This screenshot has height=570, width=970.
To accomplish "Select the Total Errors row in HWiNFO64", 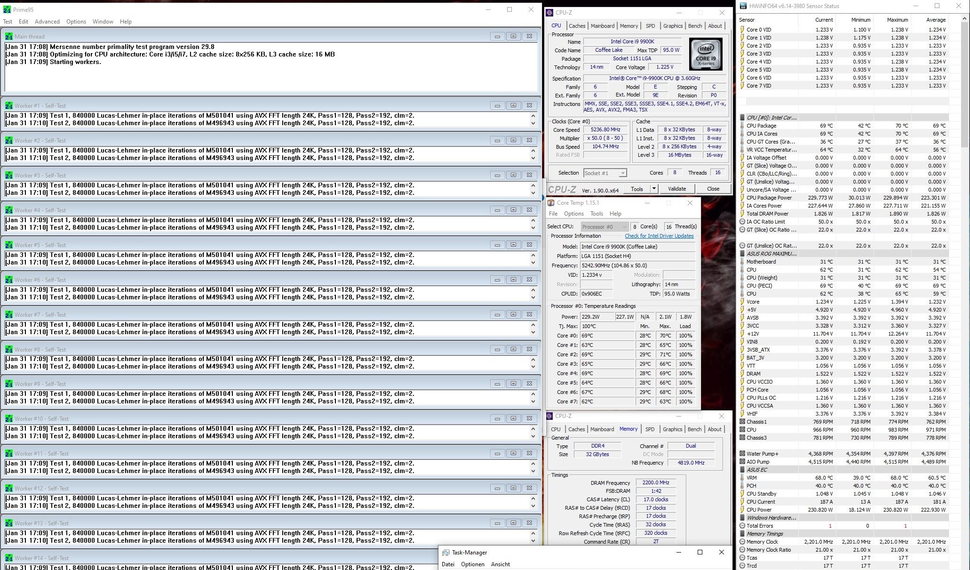I will click(843, 526).
